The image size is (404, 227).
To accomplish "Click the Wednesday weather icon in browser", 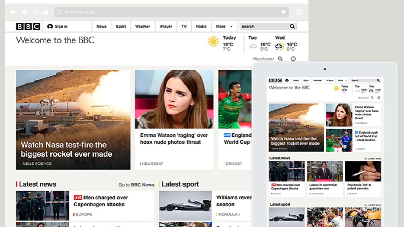I will click(279, 46).
